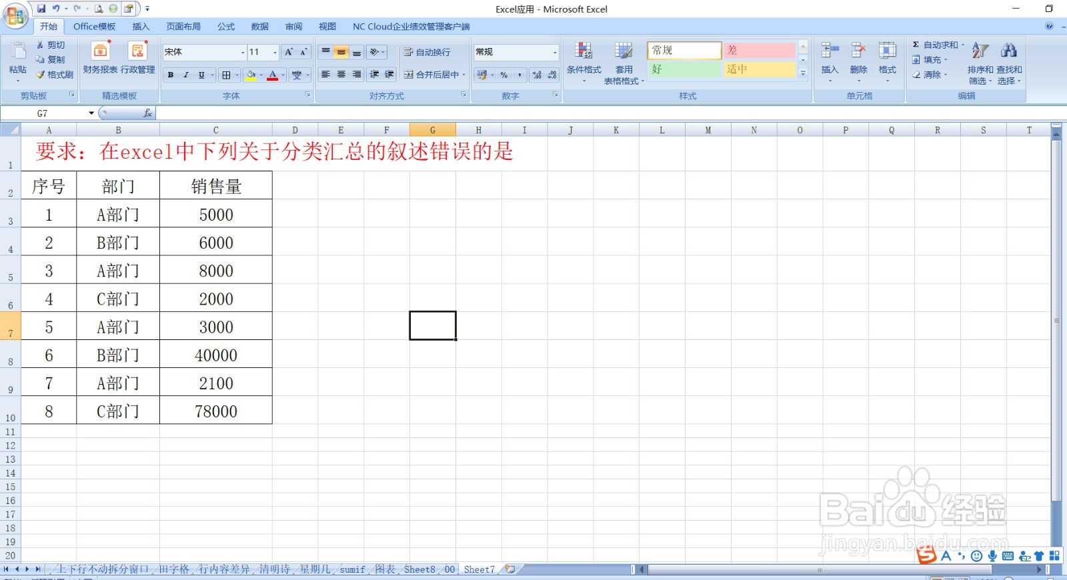Switch to the 视图 tab

[x=327, y=27]
